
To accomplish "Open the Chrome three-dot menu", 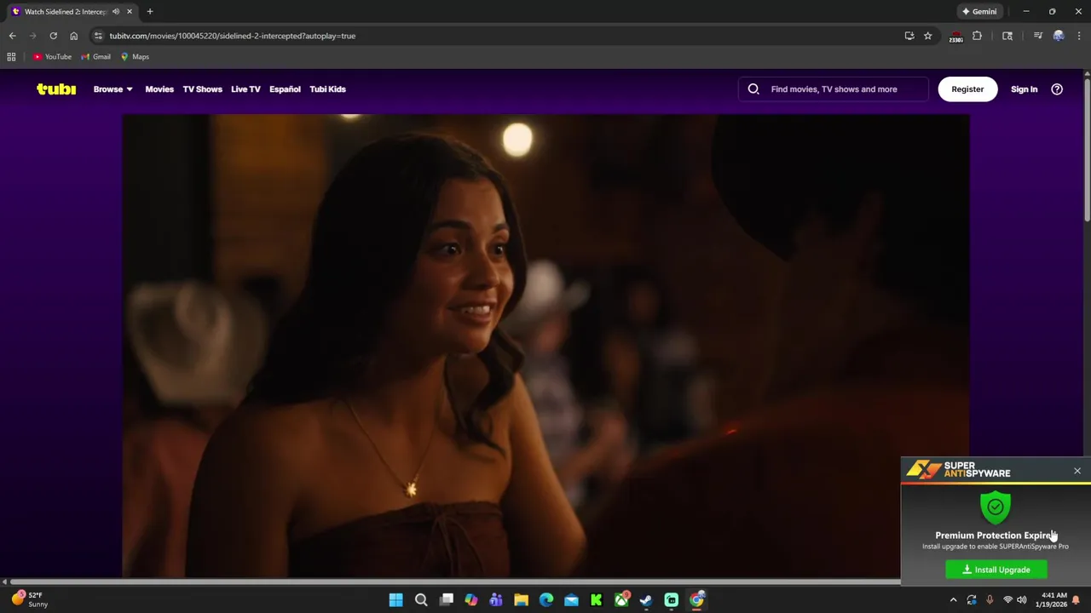I will tap(1079, 36).
